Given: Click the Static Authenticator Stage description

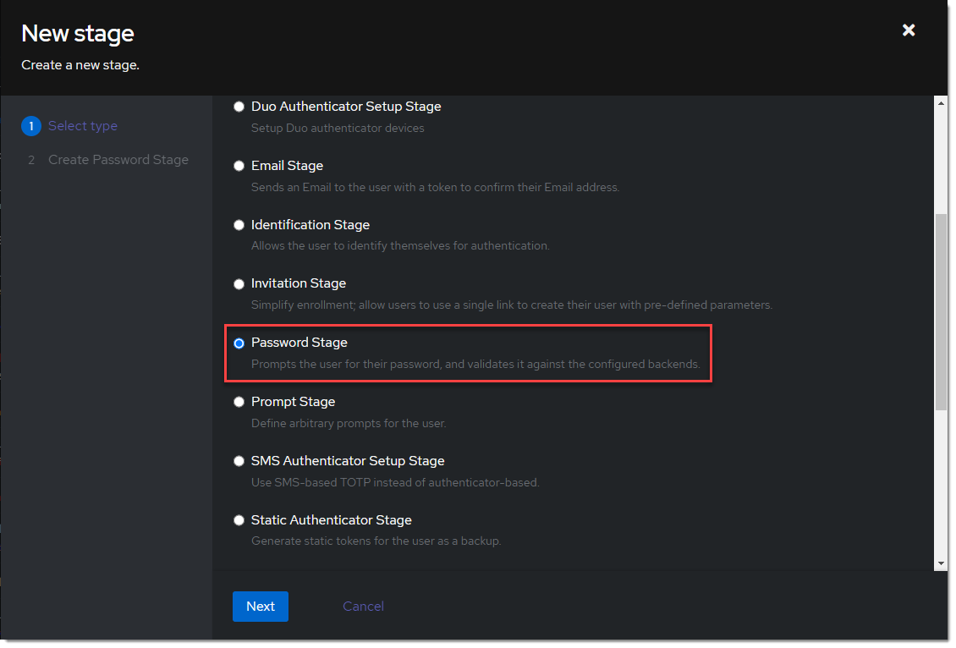Looking at the screenshot, I should [x=376, y=541].
